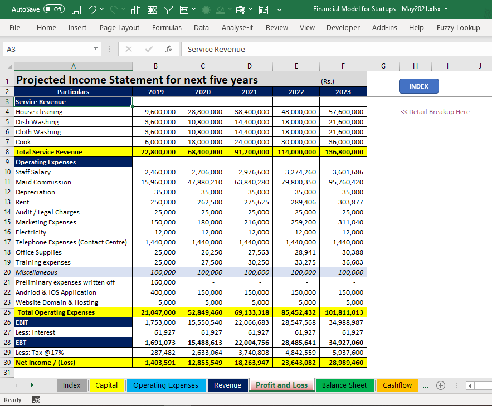Open the Data ribbon tab
This screenshot has height=406, width=492.
click(x=201, y=28)
